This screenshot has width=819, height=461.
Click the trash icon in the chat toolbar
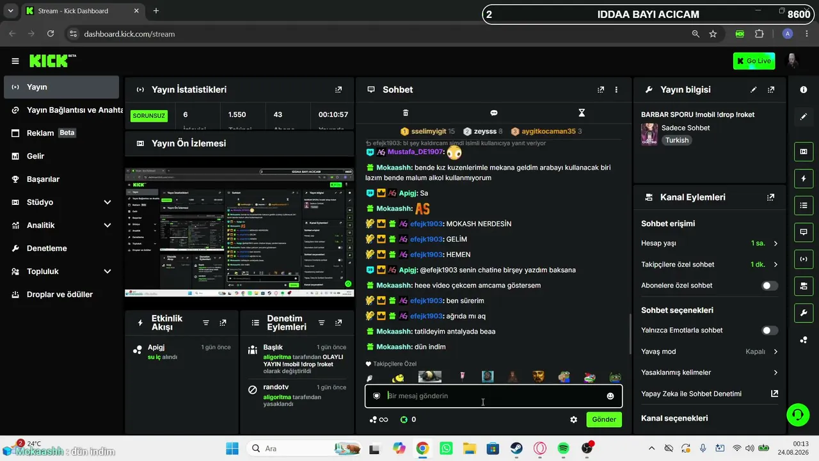click(405, 113)
